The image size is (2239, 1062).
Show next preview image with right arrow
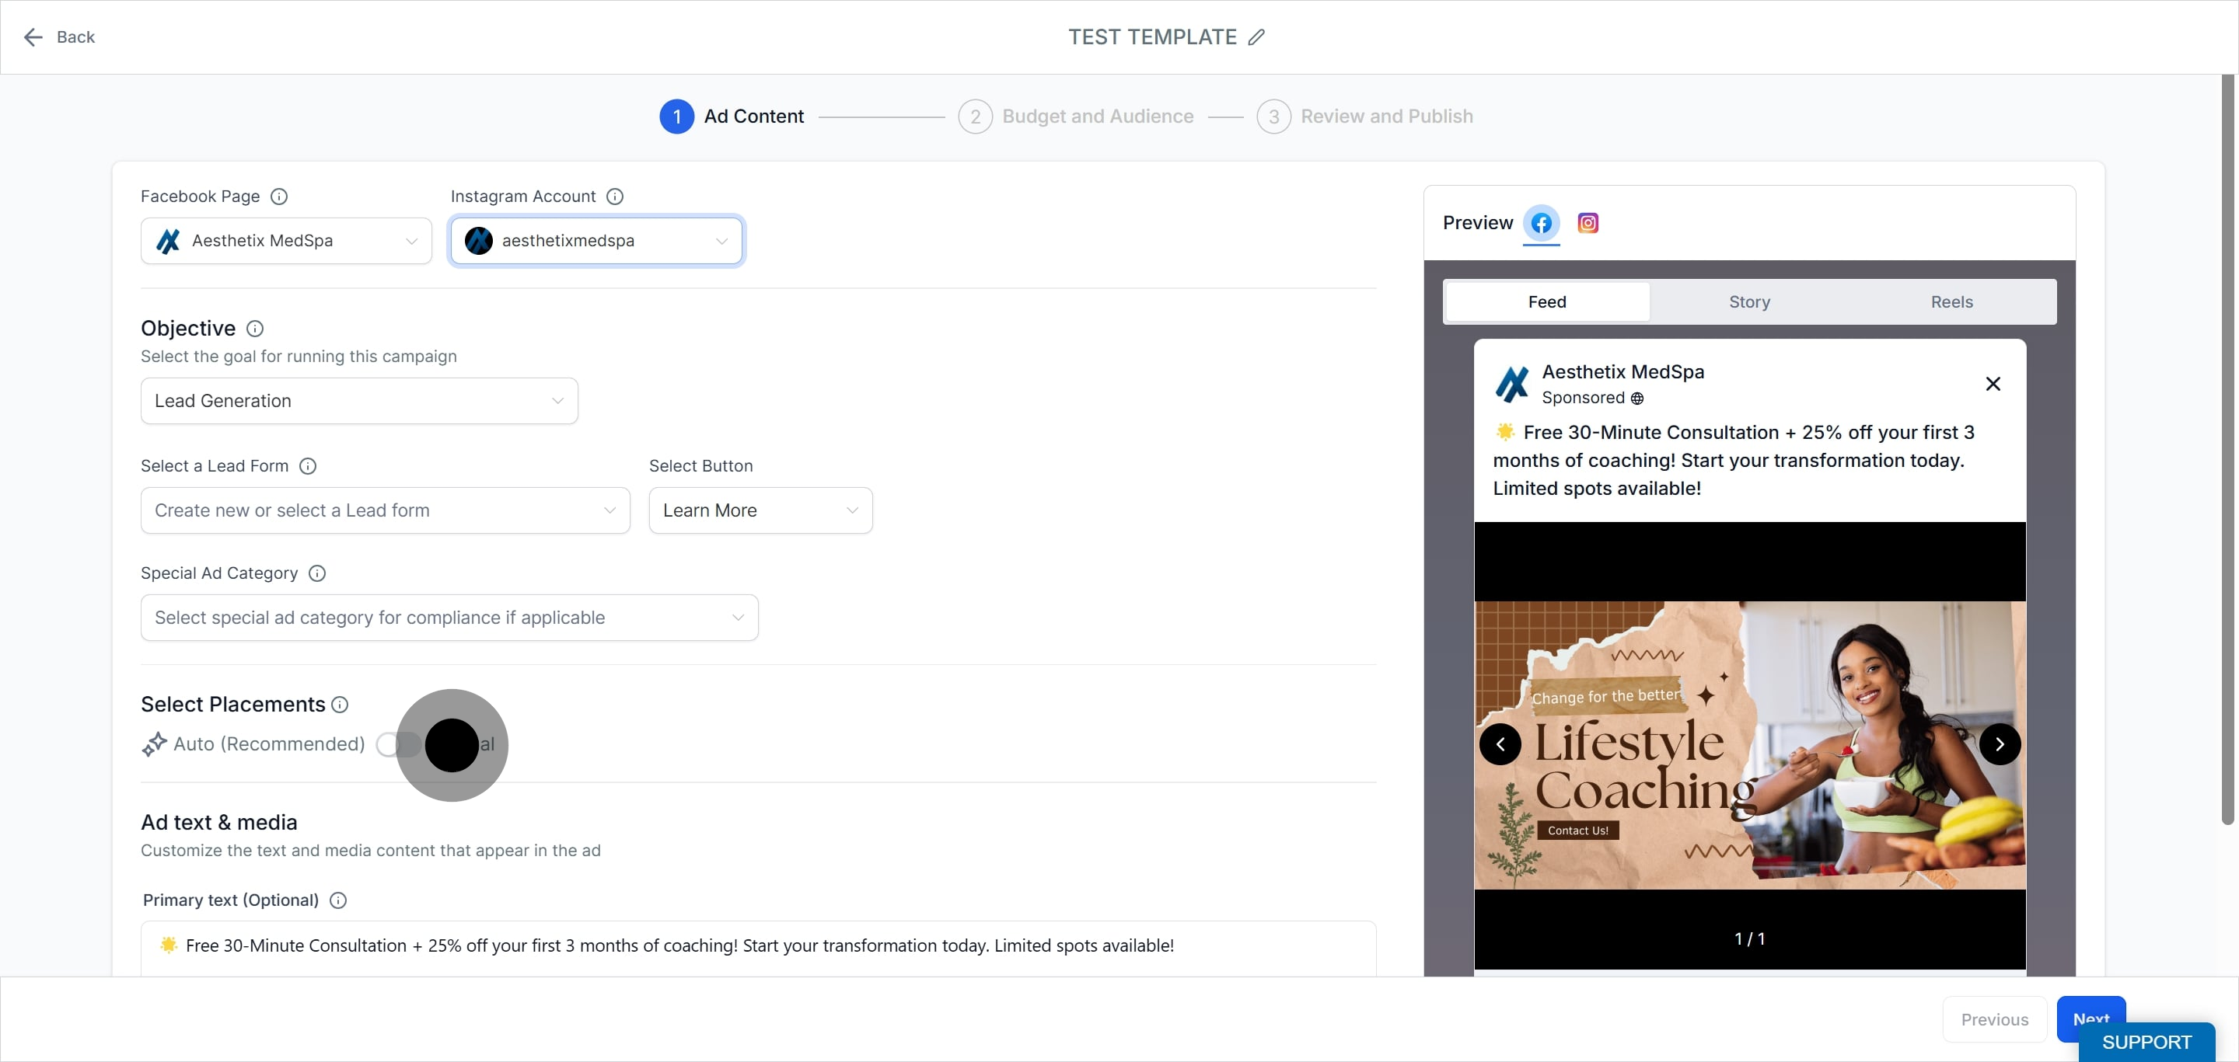click(x=1999, y=744)
